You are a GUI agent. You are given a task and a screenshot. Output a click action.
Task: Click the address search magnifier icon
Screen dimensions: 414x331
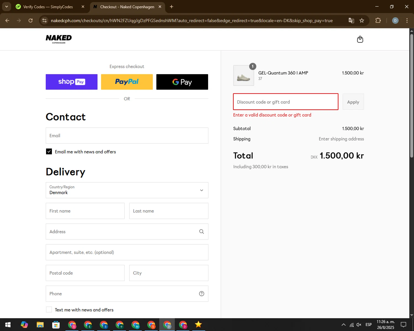pos(201,232)
